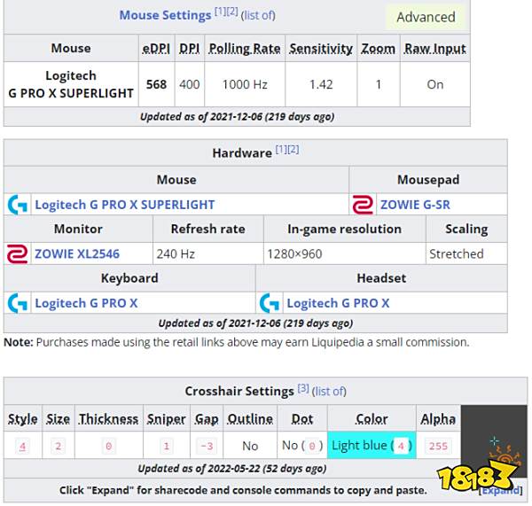Open the Mouse Settings title link
Viewport: 532px width, 506px height.
coord(165,15)
